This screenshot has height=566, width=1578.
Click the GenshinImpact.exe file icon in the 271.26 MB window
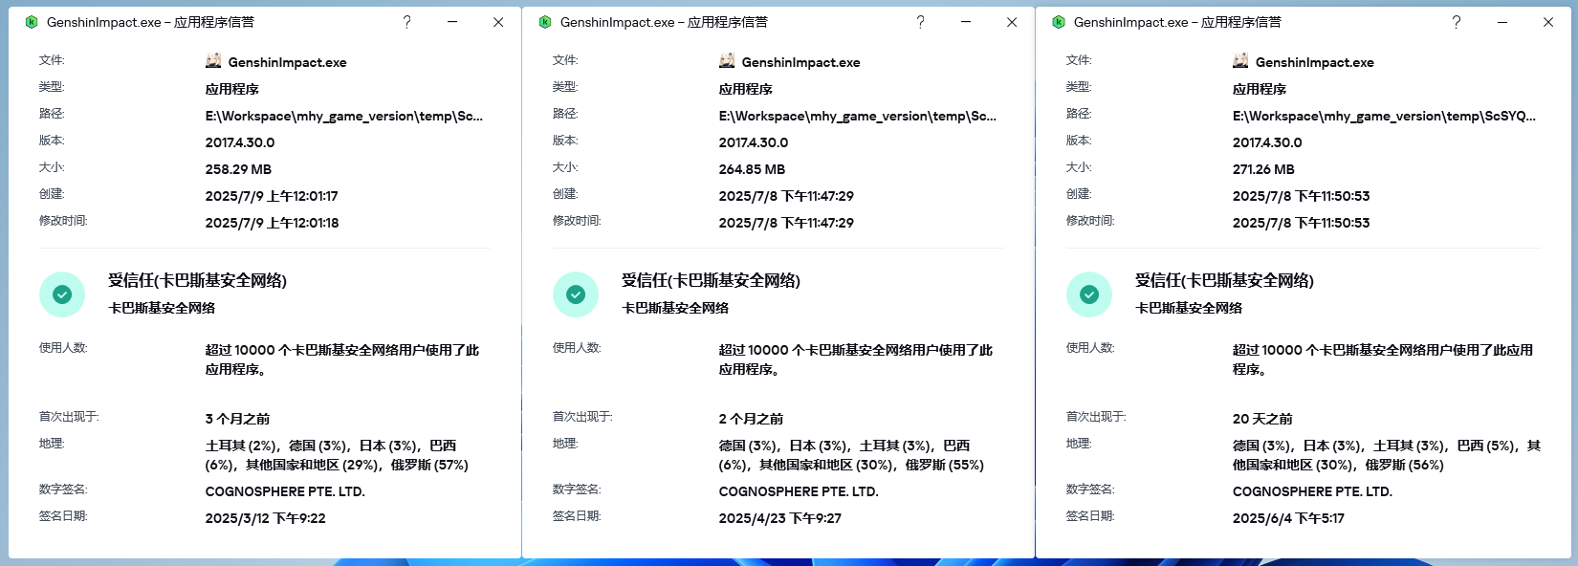pyautogui.click(x=1240, y=61)
